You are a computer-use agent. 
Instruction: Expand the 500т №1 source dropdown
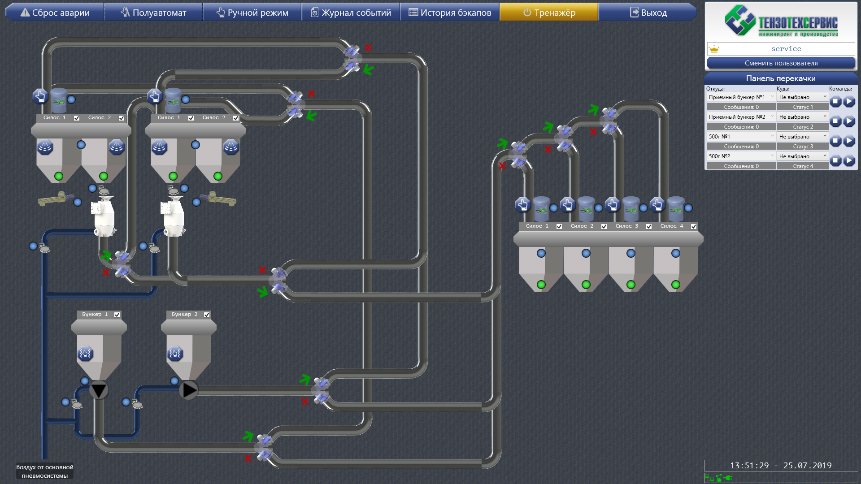pos(741,136)
